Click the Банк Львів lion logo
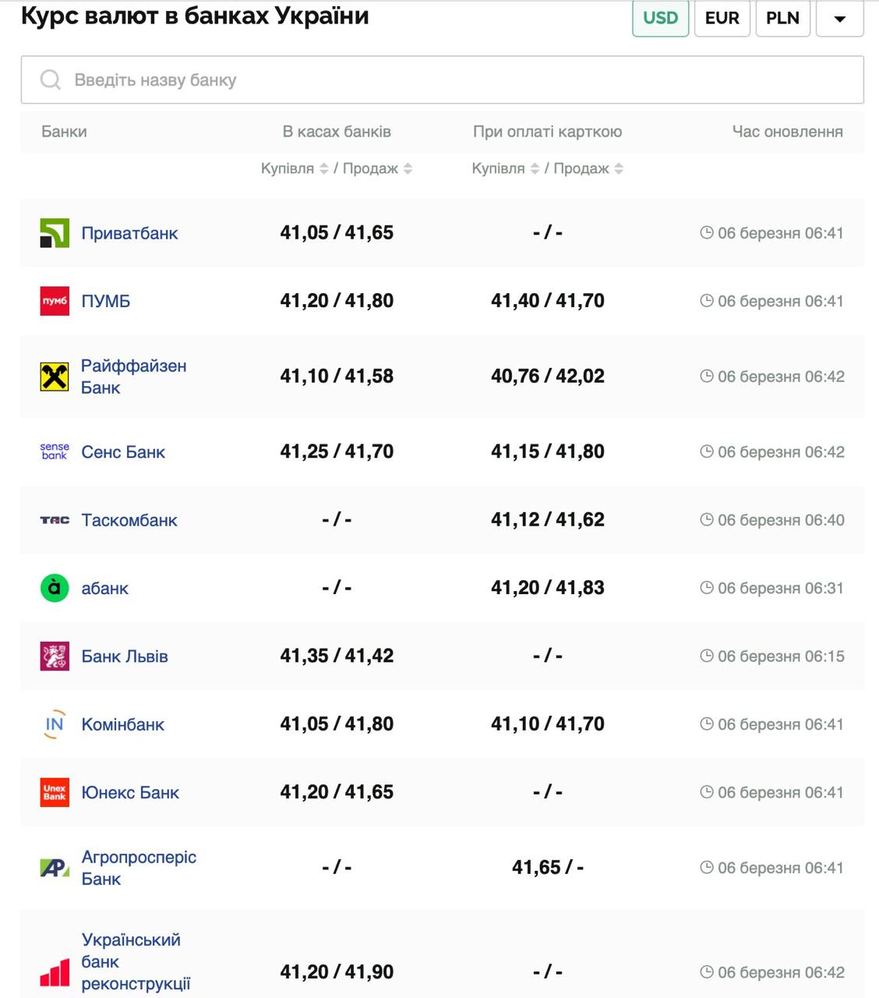This screenshot has height=998, width=879. pos(55,656)
